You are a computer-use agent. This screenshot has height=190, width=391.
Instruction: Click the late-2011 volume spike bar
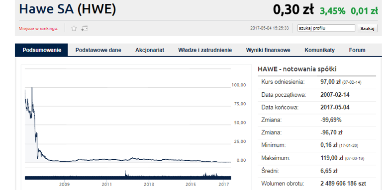125,174
